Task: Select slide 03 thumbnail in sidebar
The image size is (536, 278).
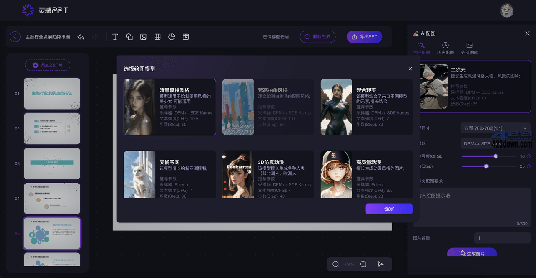Action: [x=52, y=163]
